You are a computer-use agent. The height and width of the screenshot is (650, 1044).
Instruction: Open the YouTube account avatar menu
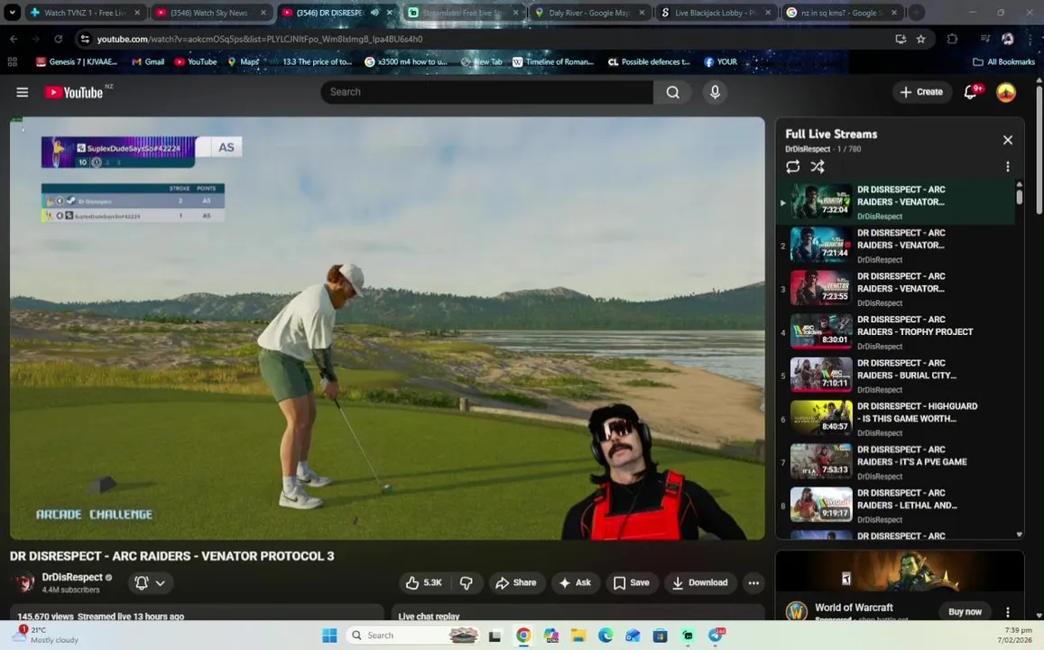click(x=1005, y=92)
